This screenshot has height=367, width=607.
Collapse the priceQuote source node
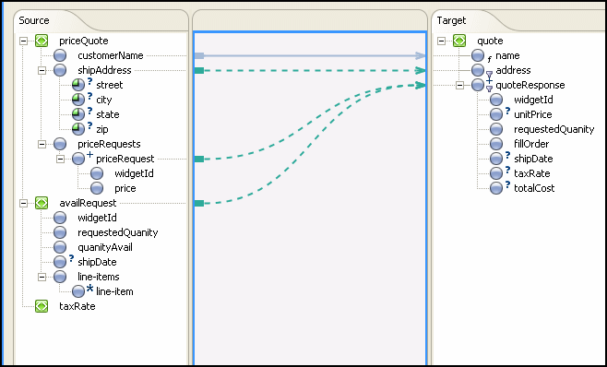coord(24,41)
